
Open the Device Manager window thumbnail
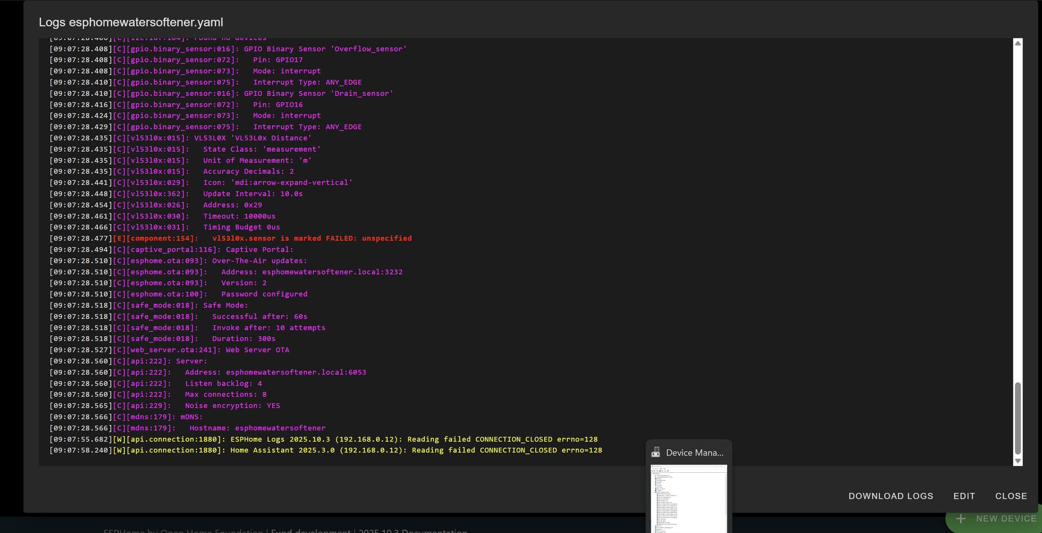click(688, 499)
